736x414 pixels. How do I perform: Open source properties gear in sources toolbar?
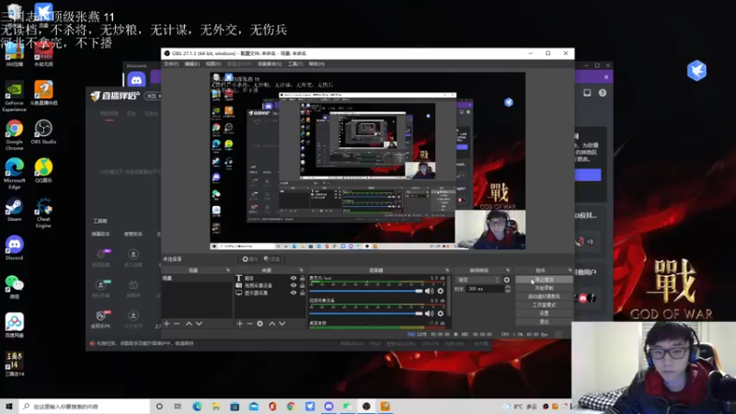[260, 324]
